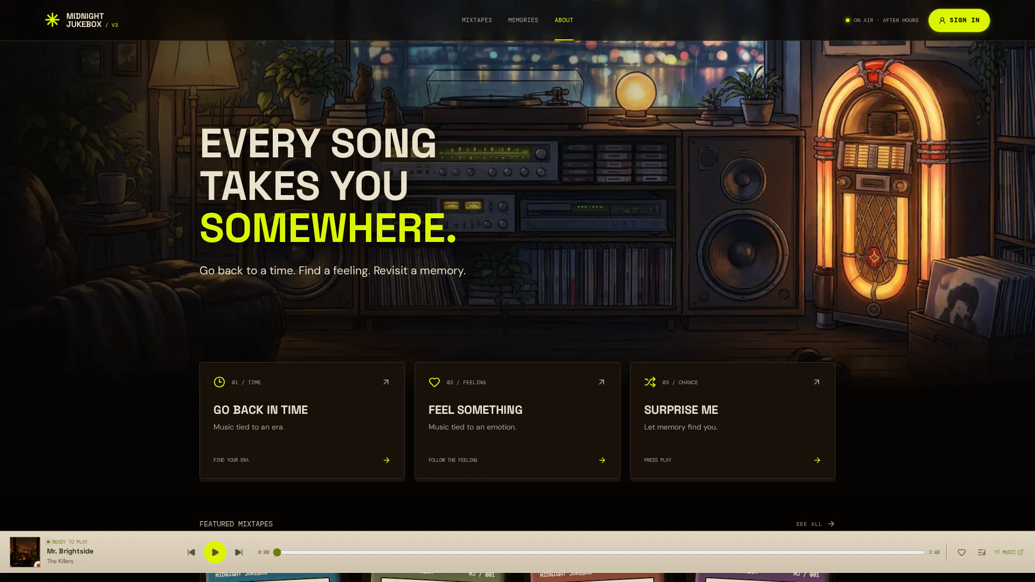Click the Midnight Jukebox asterisk logo
This screenshot has width=1035, height=582.
(x=52, y=20)
